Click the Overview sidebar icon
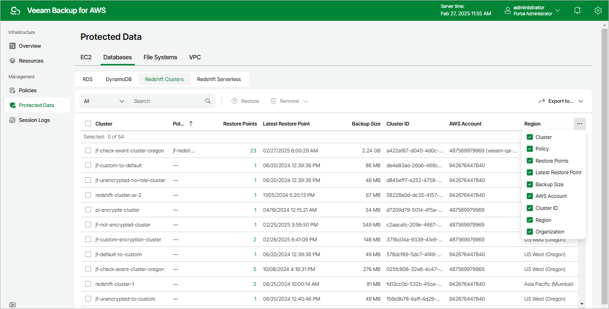The width and height of the screenshot is (609, 309). (13, 46)
